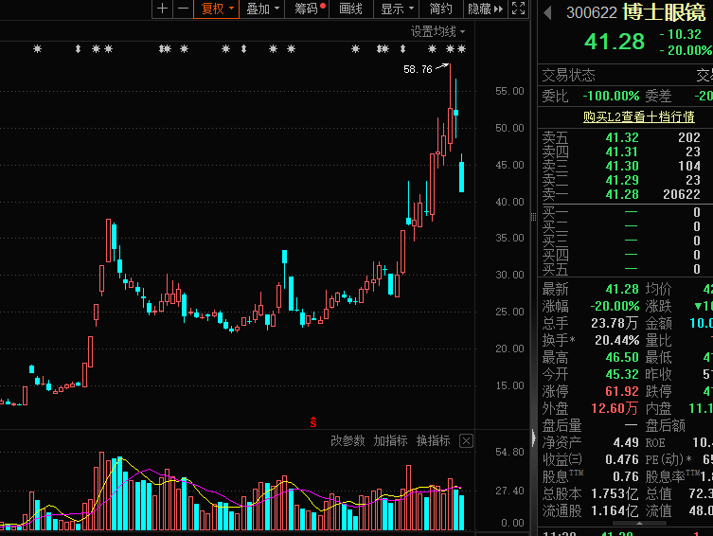Viewport: 713px width, 536px height.
Task: Toggle the 简约 simple mode
Action: 441,9
